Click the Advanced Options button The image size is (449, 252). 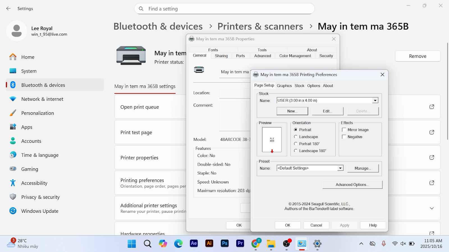coord(352,185)
